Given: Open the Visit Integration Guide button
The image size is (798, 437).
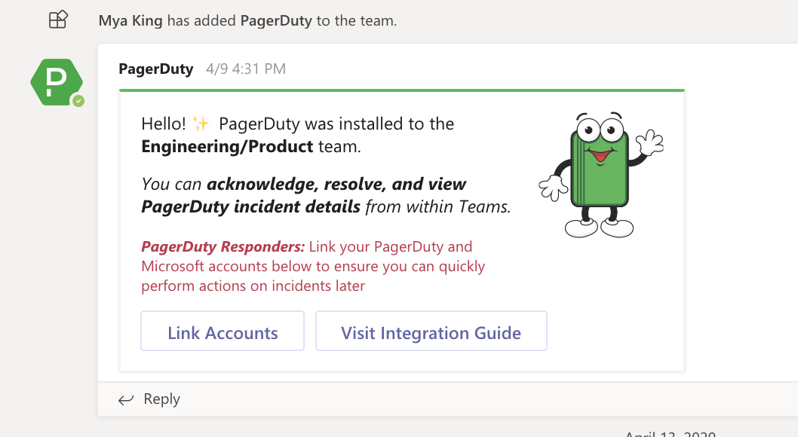Looking at the screenshot, I should [431, 331].
